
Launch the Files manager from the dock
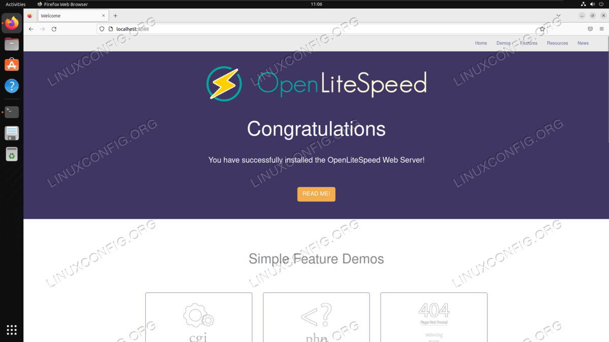12,44
